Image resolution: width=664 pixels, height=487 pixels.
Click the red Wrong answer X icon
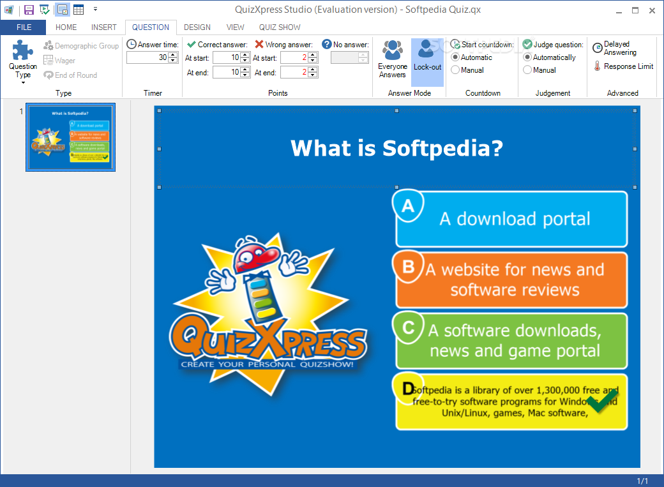tap(259, 44)
